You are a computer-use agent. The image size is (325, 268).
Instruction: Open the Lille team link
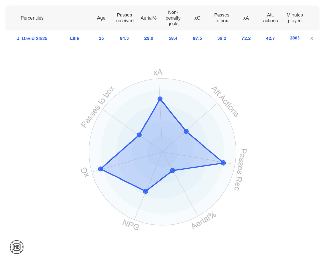click(x=74, y=38)
